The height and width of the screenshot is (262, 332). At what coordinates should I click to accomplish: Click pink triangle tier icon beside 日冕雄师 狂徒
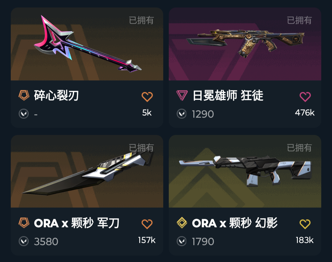[x=182, y=95]
